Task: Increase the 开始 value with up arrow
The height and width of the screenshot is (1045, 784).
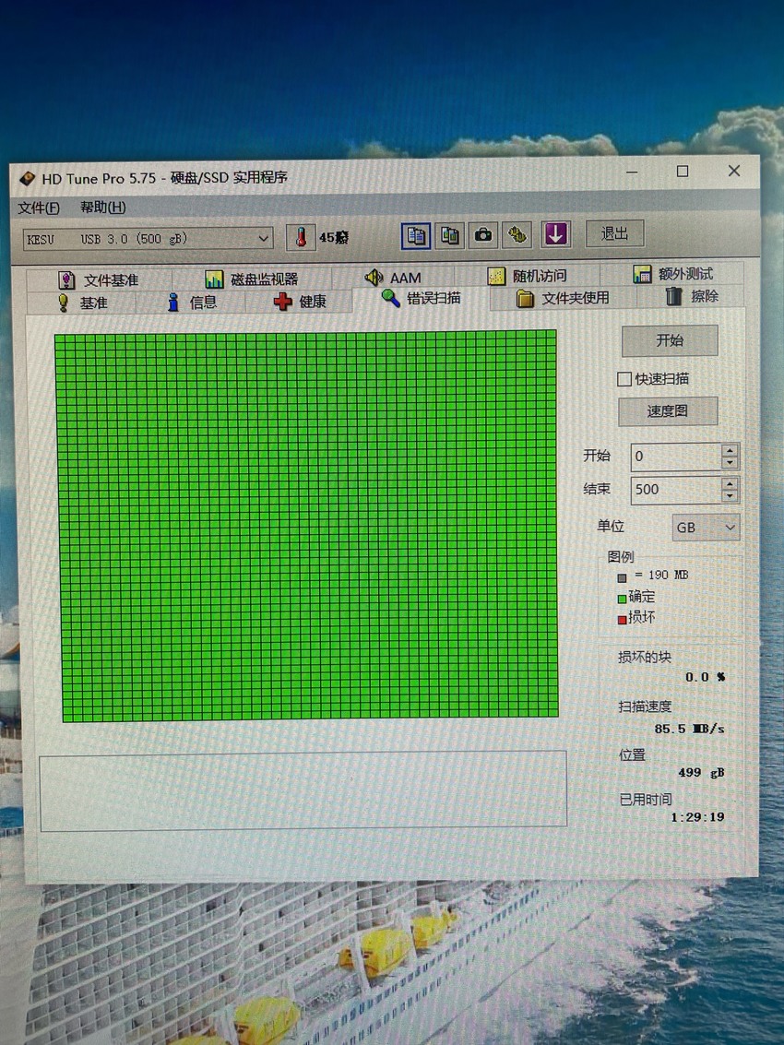Action: coord(730,450)
